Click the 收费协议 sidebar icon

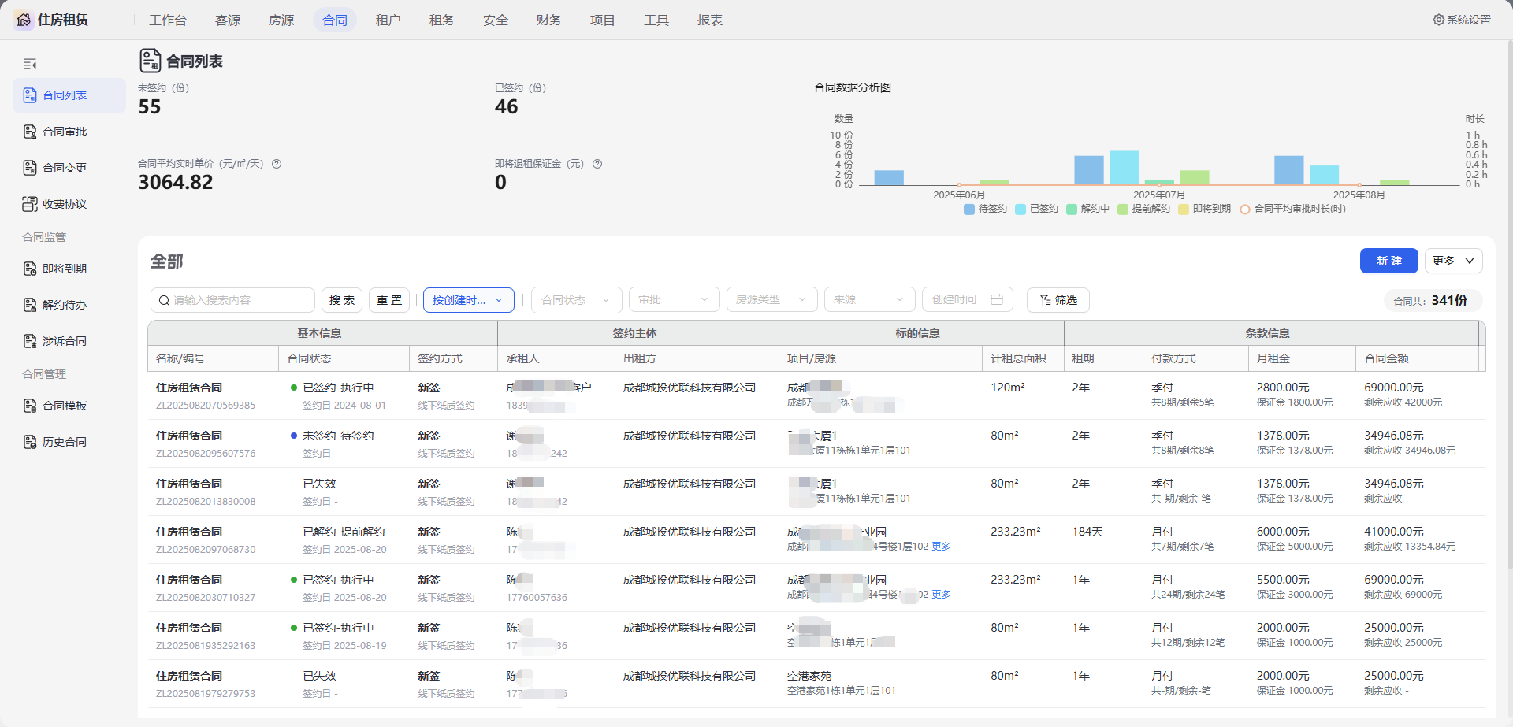coord(30,204)
